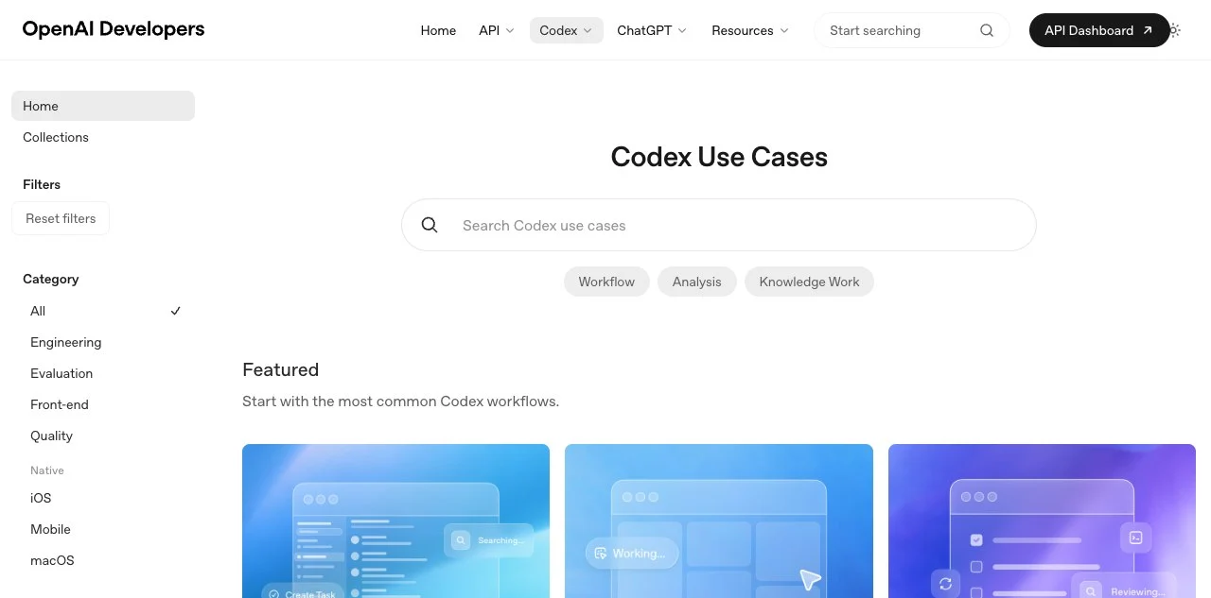Expand the Codex dropdown menu
The height and width of the screenshot is (598, 1211).
566,30
